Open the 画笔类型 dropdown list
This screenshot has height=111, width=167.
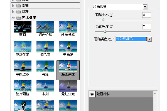[x=149, y=39]
